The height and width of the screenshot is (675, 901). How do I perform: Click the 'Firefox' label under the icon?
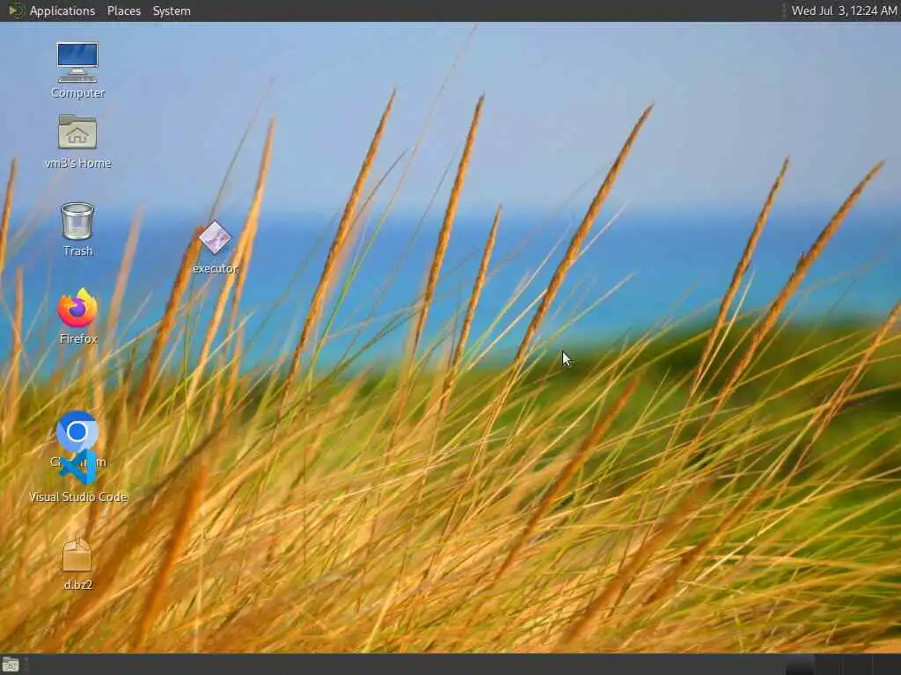tap(78, 338)
